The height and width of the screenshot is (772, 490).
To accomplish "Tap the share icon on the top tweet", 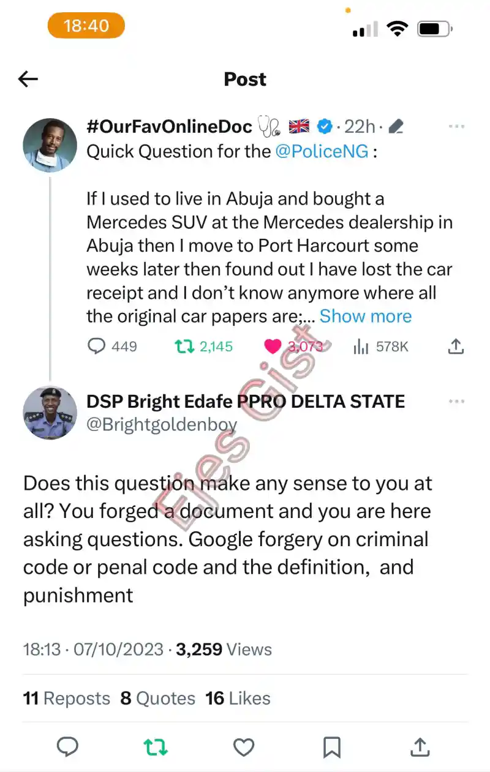I will click(x=456, y=347).
